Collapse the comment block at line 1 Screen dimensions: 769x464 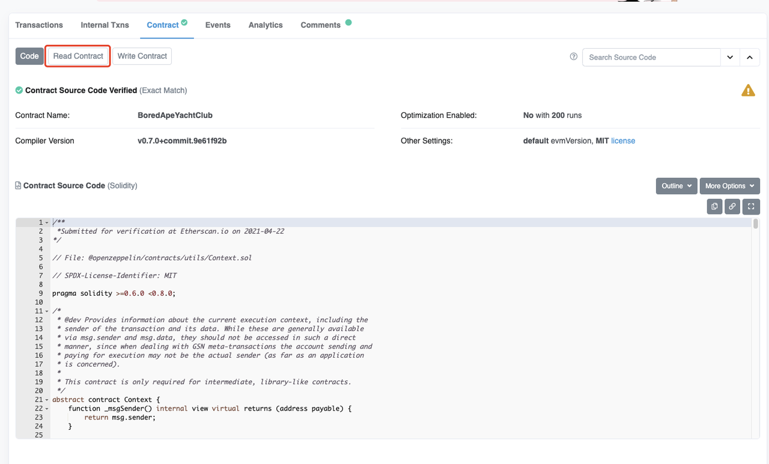pos(47,223)
